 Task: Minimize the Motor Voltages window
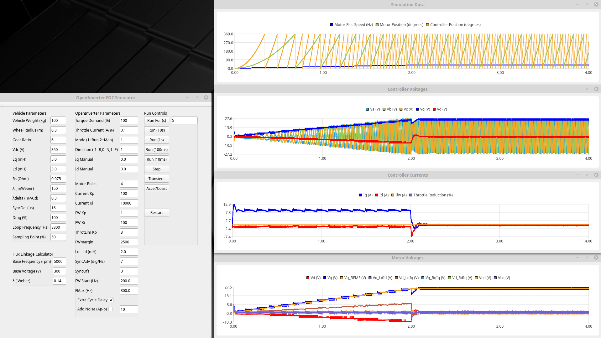[x=577, y=257]
